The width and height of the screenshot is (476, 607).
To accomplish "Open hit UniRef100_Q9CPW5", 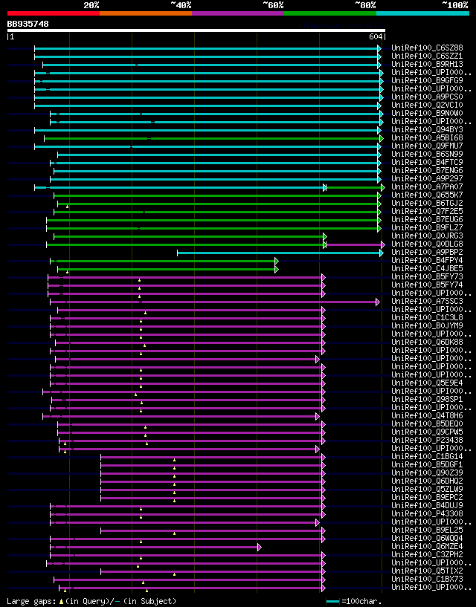I will tap(427, 432).
